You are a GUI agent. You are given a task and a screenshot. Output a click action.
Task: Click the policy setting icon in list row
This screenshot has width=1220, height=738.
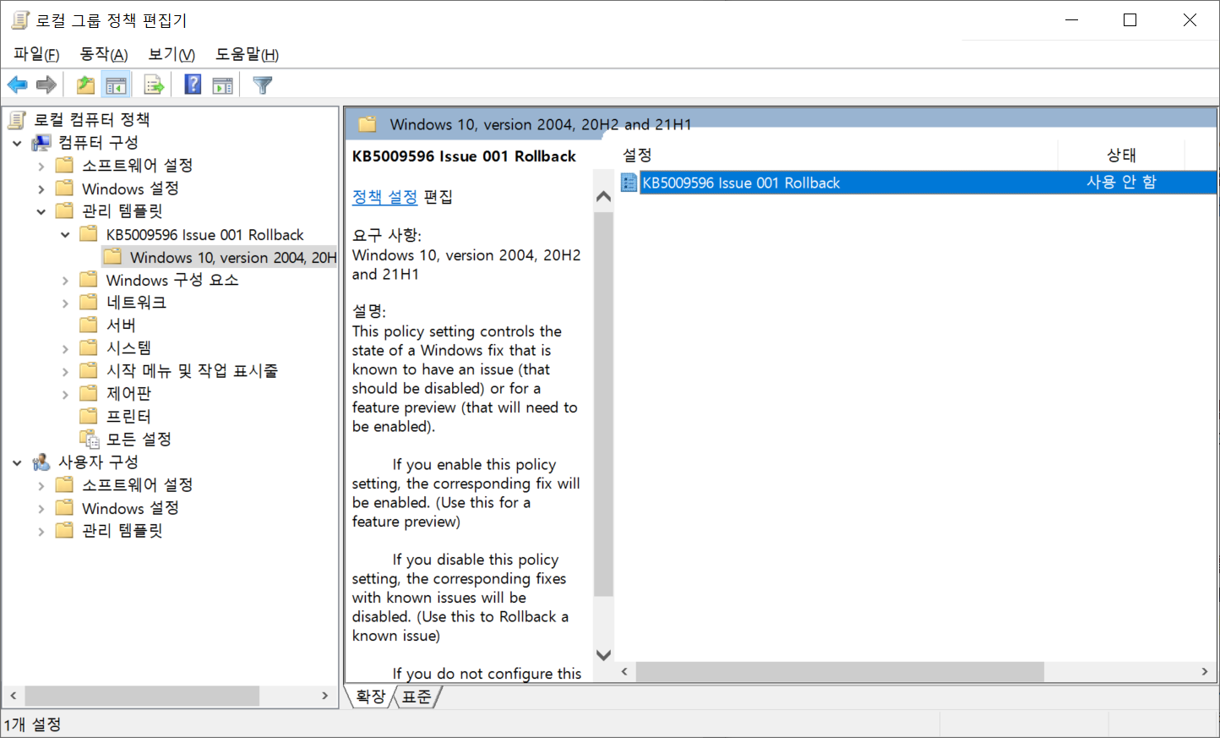[x=629, y=182]
